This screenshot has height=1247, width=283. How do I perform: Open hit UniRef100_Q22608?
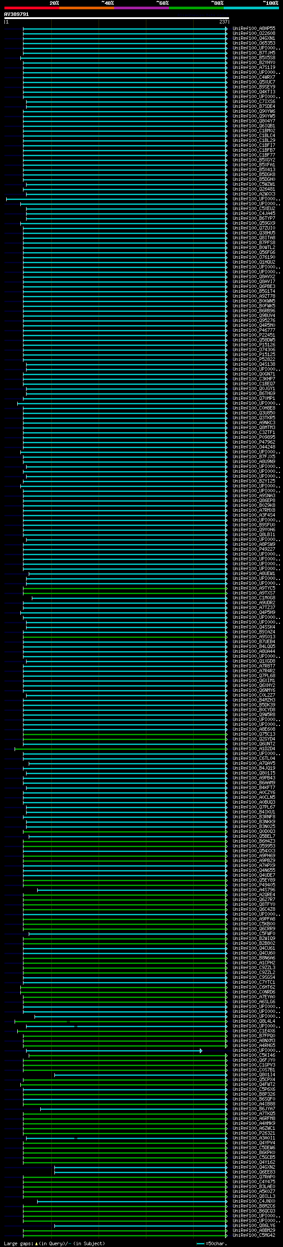pos(254,34)
